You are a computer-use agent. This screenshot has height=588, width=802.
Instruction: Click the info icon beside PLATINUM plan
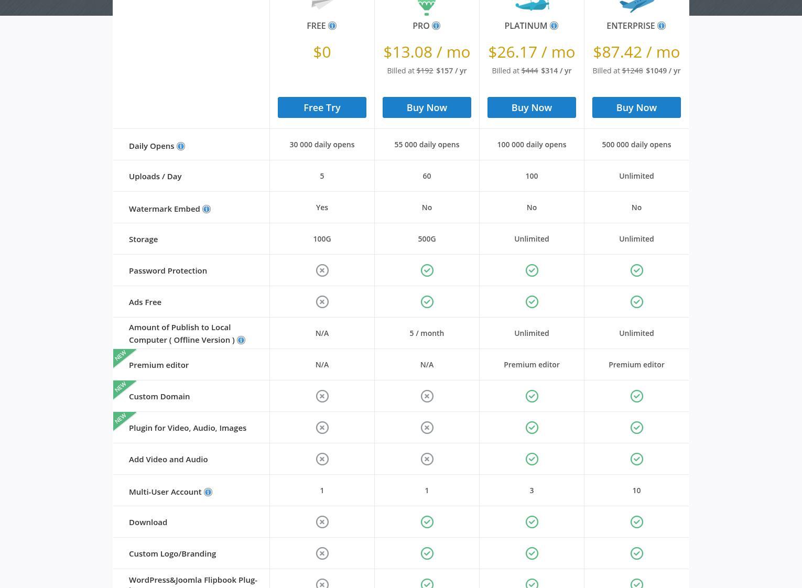[x=554, y=26]
